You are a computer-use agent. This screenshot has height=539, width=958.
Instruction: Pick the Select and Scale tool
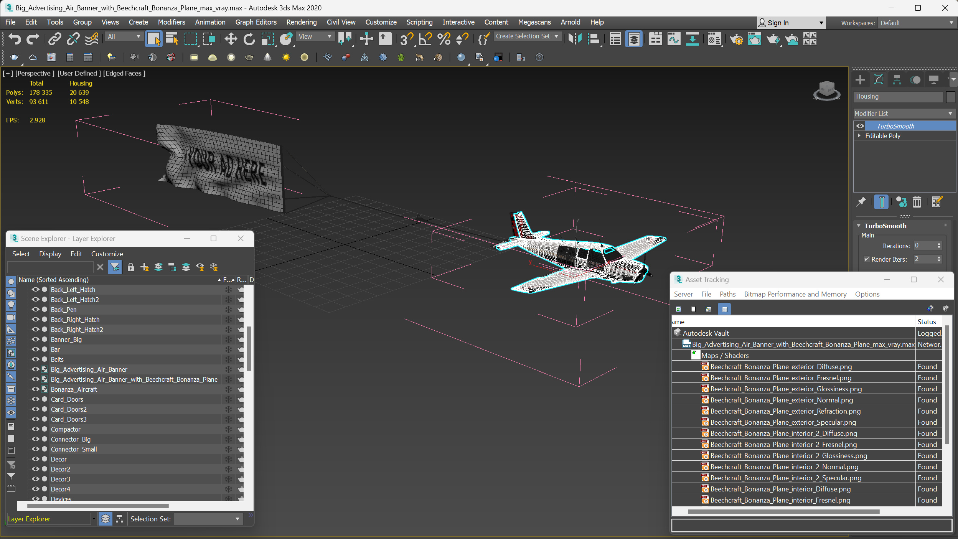pos(267,39)
